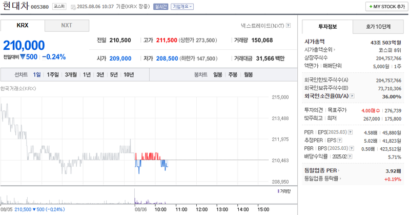Image resolution: width=410 pixels, height=215 pixels.
Task: Show the 일봉 candlestick chart
Action: click(217, 74)
